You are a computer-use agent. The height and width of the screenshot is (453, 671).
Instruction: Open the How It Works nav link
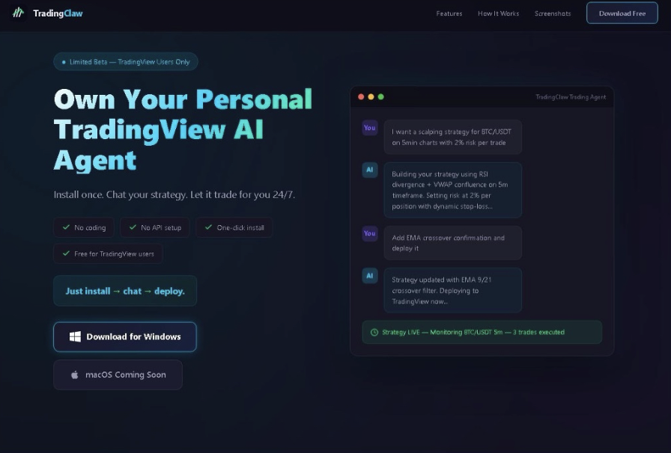tap(498, 13)
